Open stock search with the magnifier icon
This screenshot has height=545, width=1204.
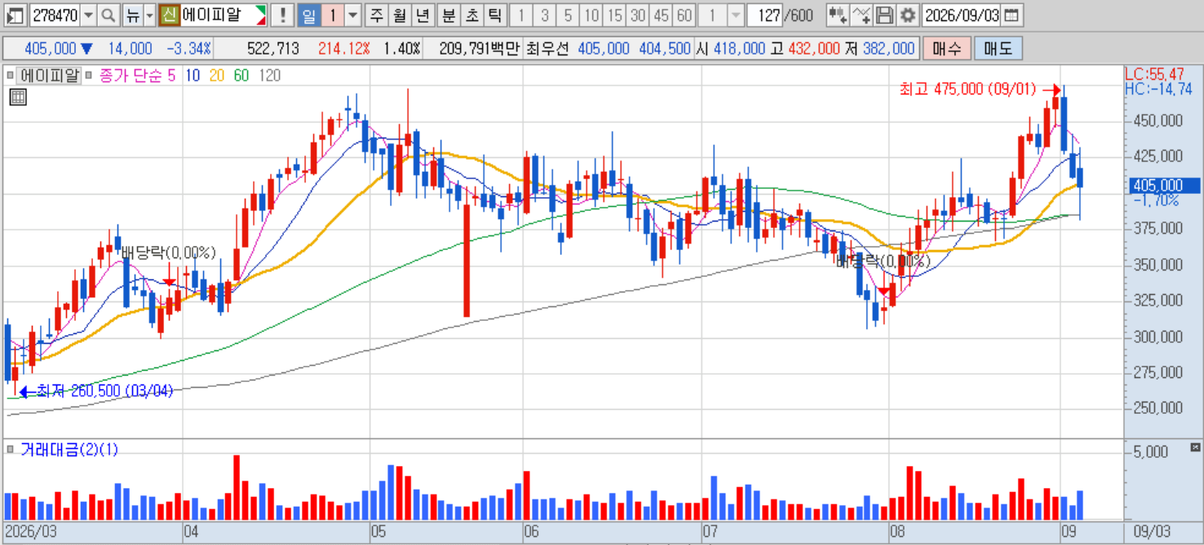point(109,15)
